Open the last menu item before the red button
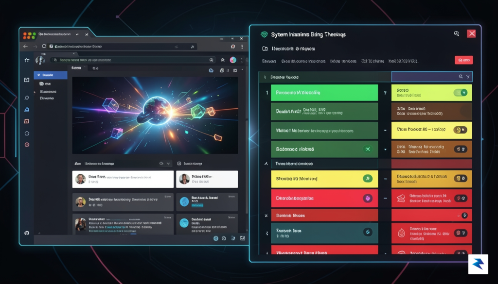 [403, 61]
